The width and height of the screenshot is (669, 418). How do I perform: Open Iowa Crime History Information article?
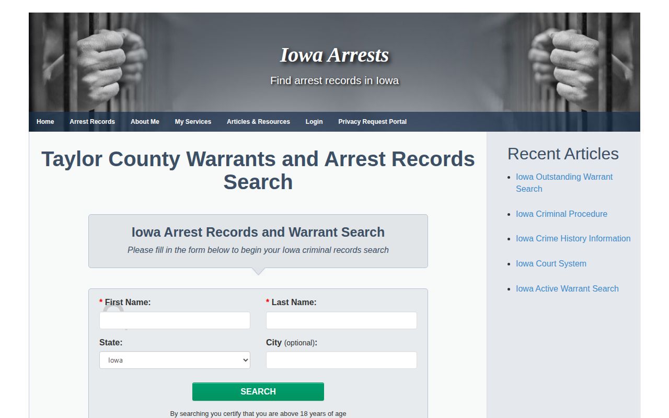pyautogui.click(x=573, y=238)
